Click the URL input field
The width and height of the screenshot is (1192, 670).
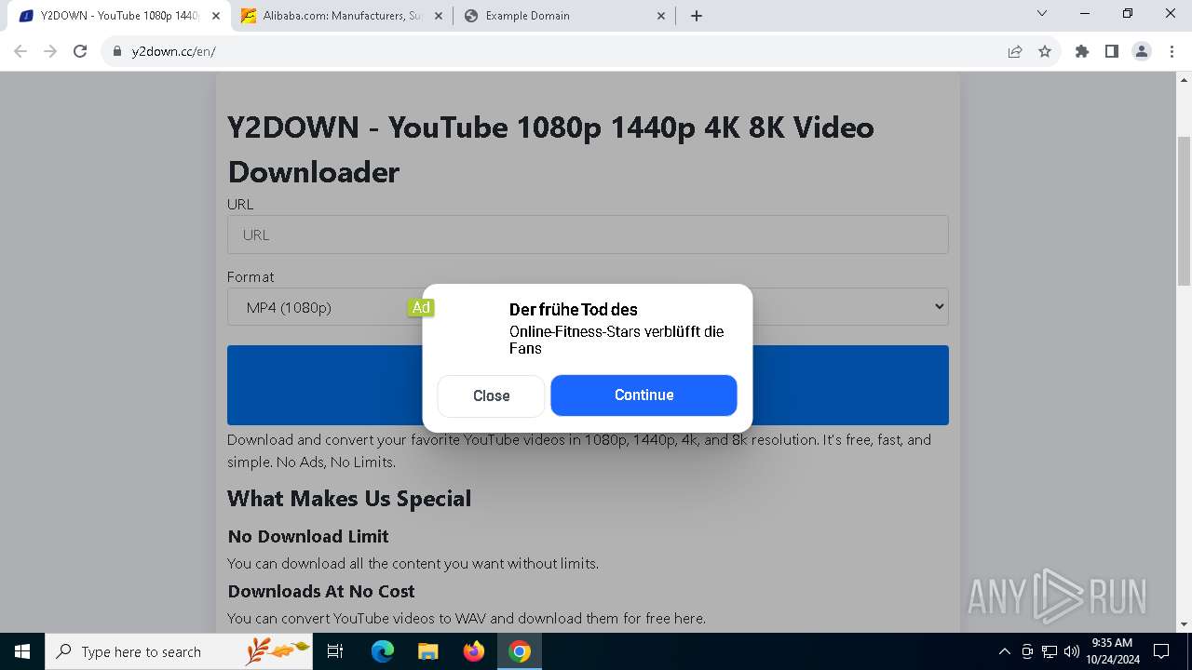(x=588, y=234)
